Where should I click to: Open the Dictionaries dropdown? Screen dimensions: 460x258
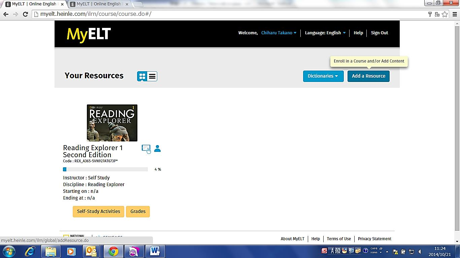tap(323, 76)
